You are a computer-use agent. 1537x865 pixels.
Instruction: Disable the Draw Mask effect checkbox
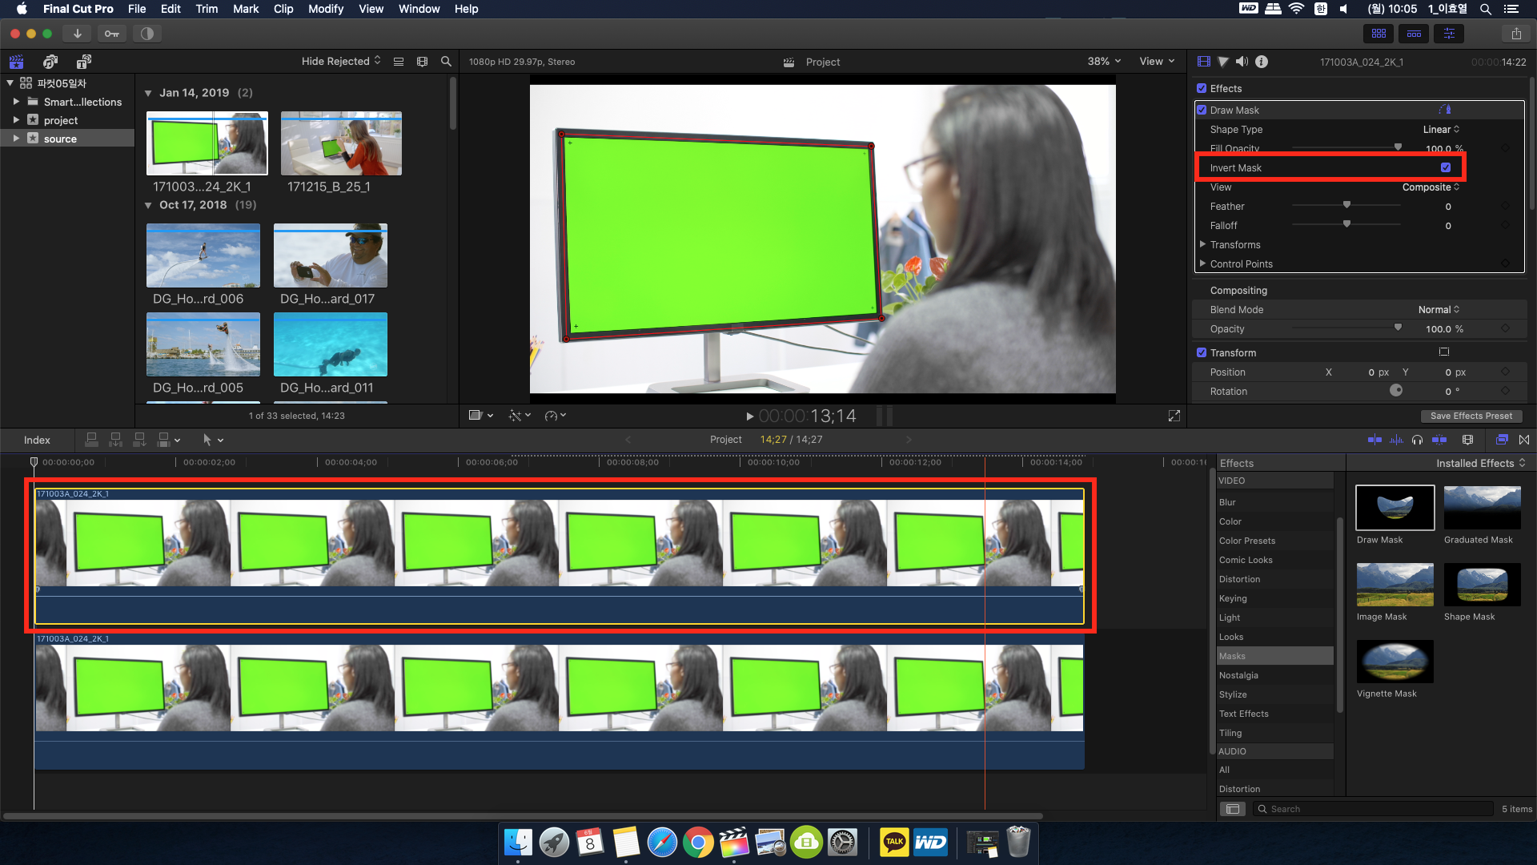(x=1202, y=111)
